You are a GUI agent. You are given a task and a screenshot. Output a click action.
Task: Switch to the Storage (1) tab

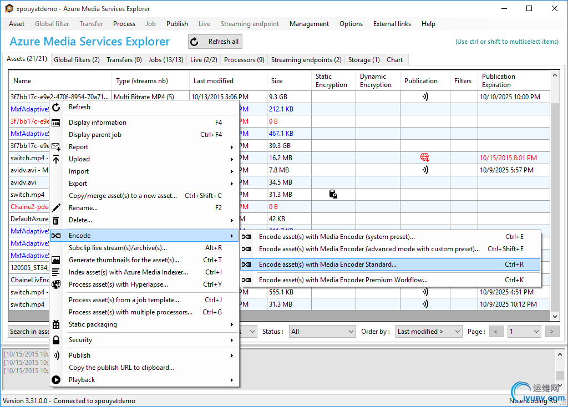click(364, 60)
